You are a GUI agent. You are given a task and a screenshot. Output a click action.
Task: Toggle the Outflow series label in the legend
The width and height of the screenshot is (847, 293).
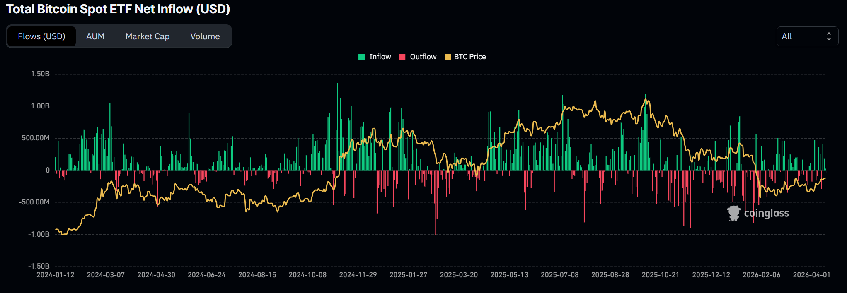[423, 57]
